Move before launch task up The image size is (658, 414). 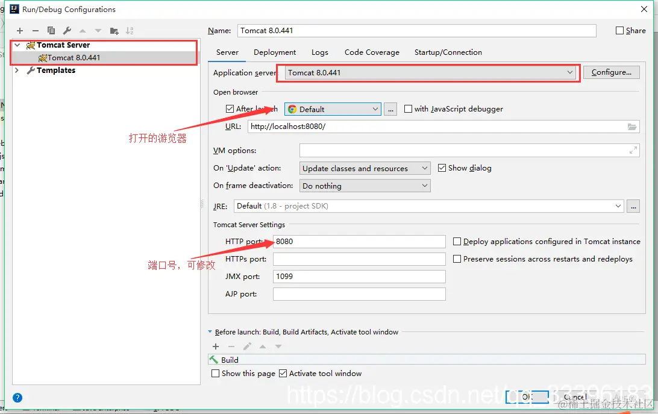point(263,347)
